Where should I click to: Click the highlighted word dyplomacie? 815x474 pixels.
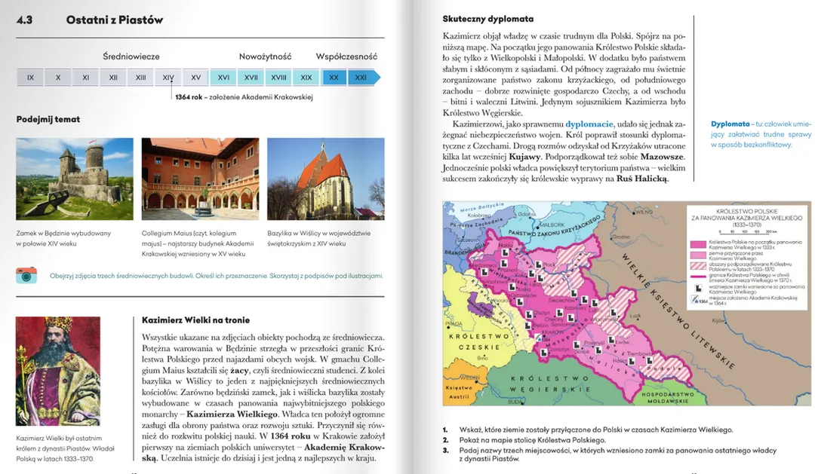(589, 124)
